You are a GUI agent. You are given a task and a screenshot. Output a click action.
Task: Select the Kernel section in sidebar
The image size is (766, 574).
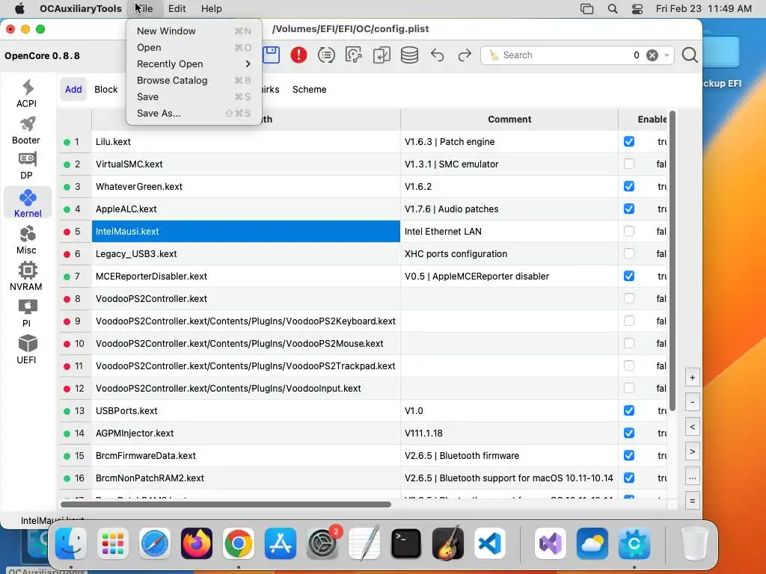(28, 203)
